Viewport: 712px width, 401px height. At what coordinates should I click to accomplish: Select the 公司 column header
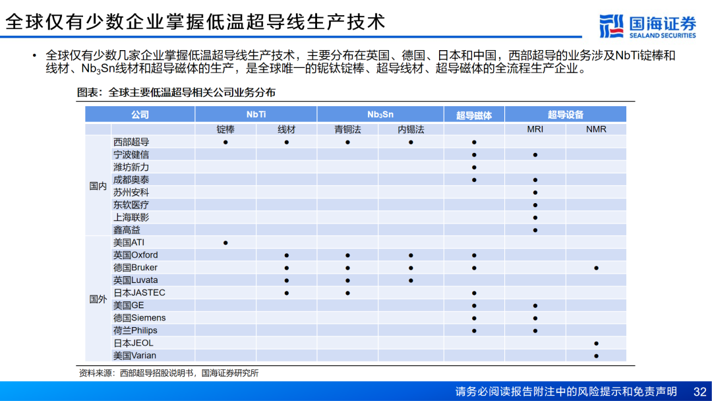point(140,115)
